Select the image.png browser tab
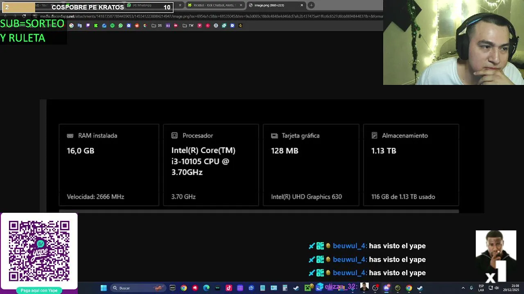Screen dimensions: 524x294 coord(276,5)
